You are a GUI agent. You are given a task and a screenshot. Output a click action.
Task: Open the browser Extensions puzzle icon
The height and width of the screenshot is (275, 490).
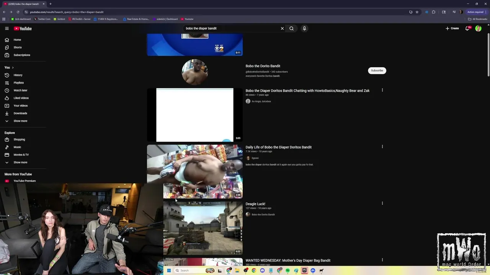(x=433, y=12)
